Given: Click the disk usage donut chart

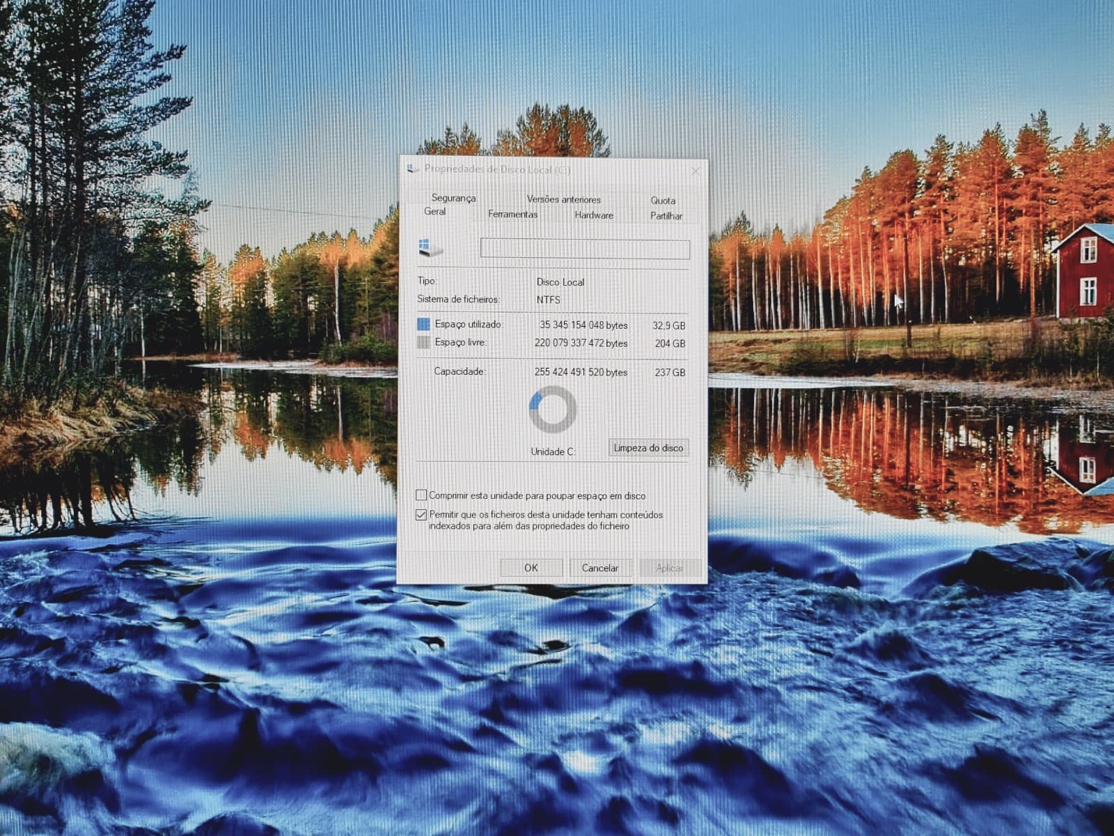Looking at the screenshot, I should click(x=553, y=410).
